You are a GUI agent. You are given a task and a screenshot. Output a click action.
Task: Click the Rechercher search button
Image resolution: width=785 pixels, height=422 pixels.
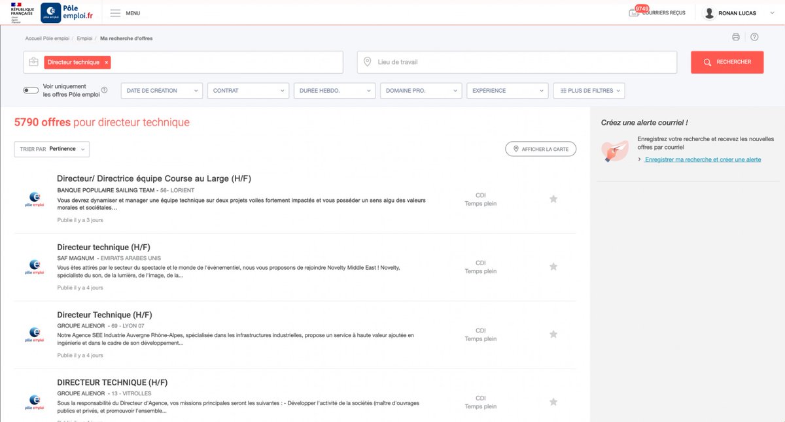coord(727,62)
